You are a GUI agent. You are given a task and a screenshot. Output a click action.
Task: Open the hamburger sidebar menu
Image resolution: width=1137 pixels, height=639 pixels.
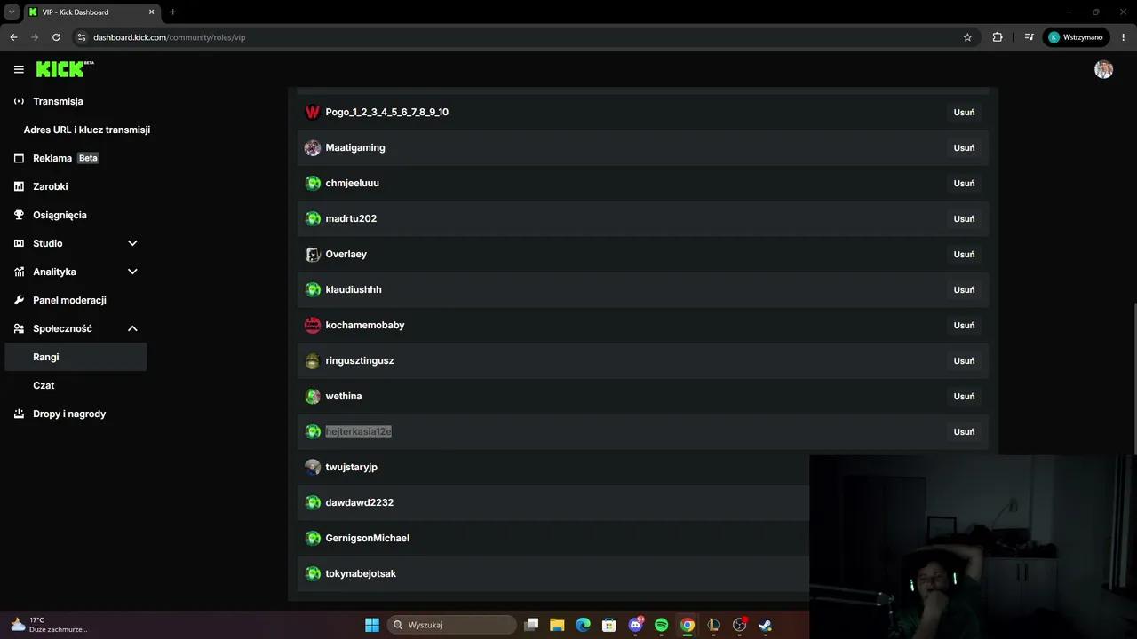[19, 69]
